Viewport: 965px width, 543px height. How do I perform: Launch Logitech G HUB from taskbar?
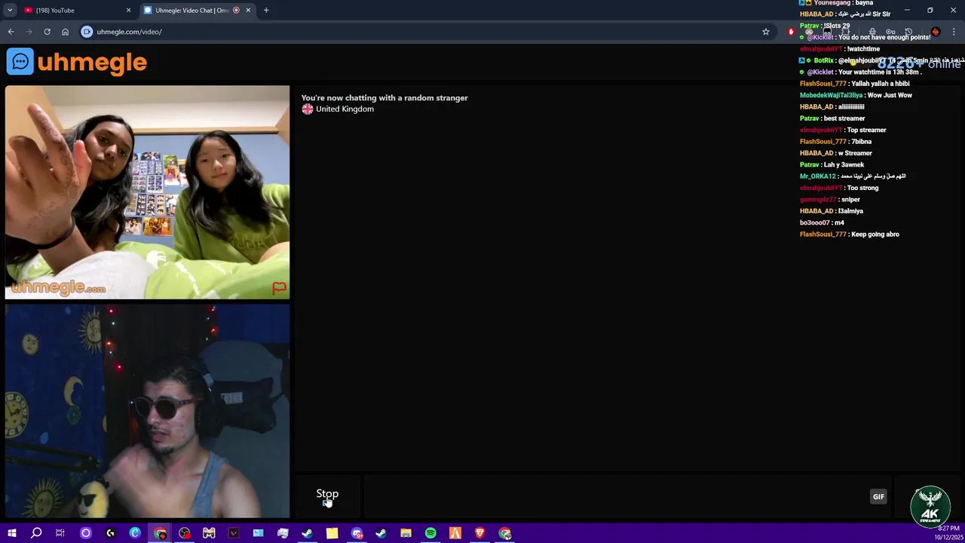tap(110, 533)
